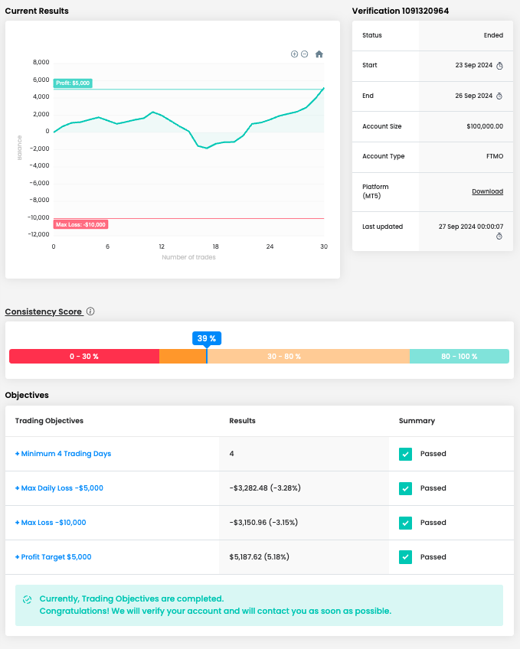This screenshot has width=520, height=649.
Task: Download the MT5 platform
Action: coord(487,191)
